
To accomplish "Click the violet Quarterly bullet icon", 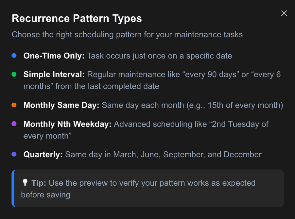I will pos(13,154).
